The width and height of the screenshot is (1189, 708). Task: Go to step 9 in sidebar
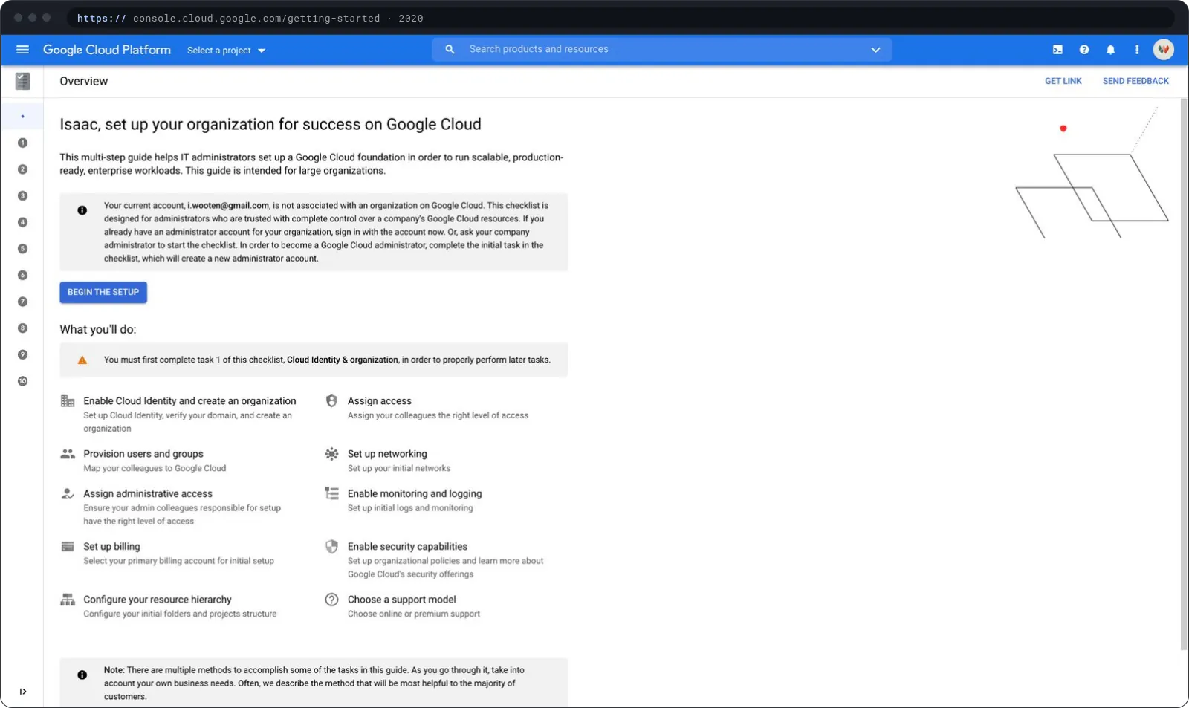pyautogui.click(x=22, y=354)
